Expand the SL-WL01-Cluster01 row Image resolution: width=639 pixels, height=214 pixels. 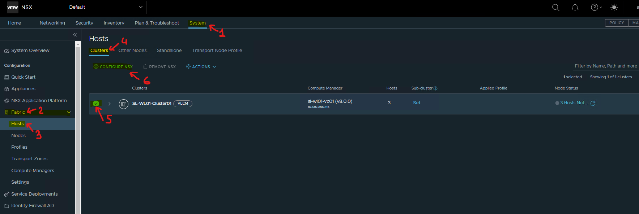click(110, 104)
